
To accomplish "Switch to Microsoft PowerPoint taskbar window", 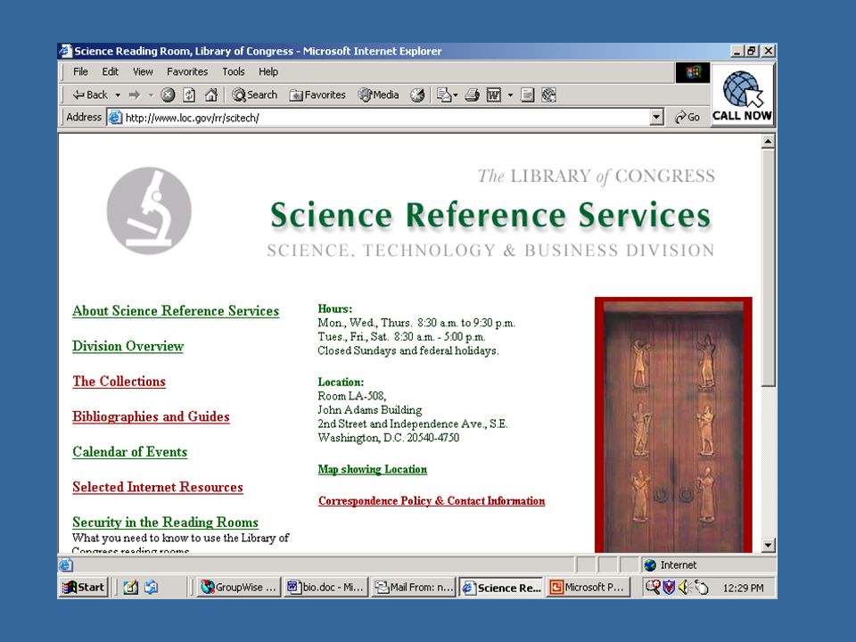I will point(588,588).
